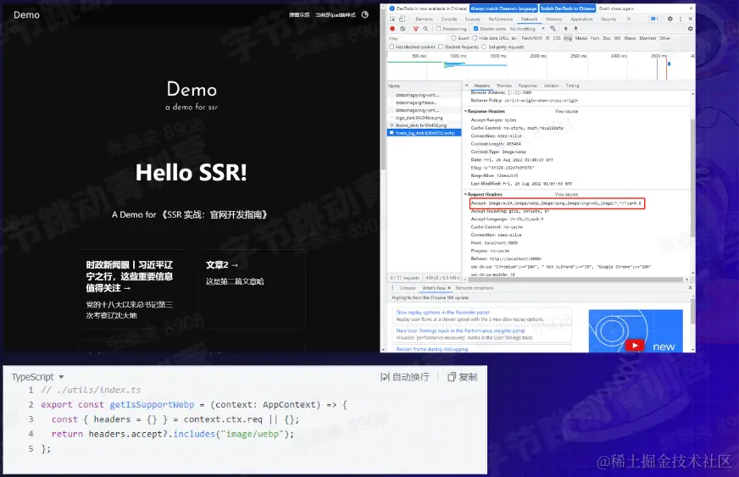Show more DevTools tabs with the chevron
The height and width of the screenshot is (477, 739).
coord(628,19)
